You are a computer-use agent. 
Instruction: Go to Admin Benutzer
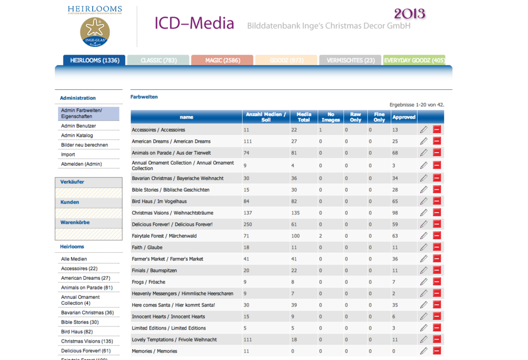[79, 126]
